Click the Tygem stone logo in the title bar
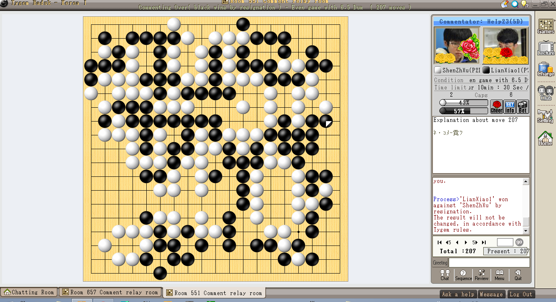The height and width of the screenshot is (302, 556). point(4,3)
